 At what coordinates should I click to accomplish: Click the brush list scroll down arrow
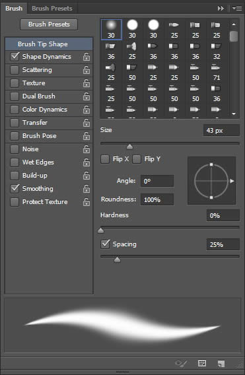[x=234, y=114]
